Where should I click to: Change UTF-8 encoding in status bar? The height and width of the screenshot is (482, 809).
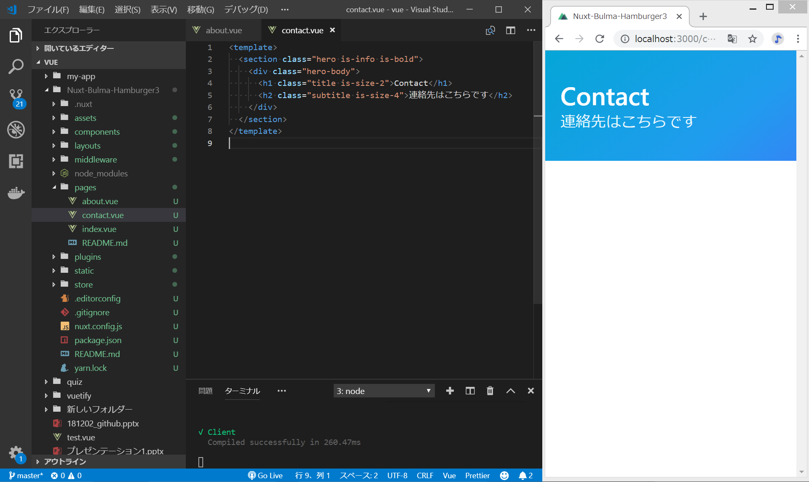point(397,475)
